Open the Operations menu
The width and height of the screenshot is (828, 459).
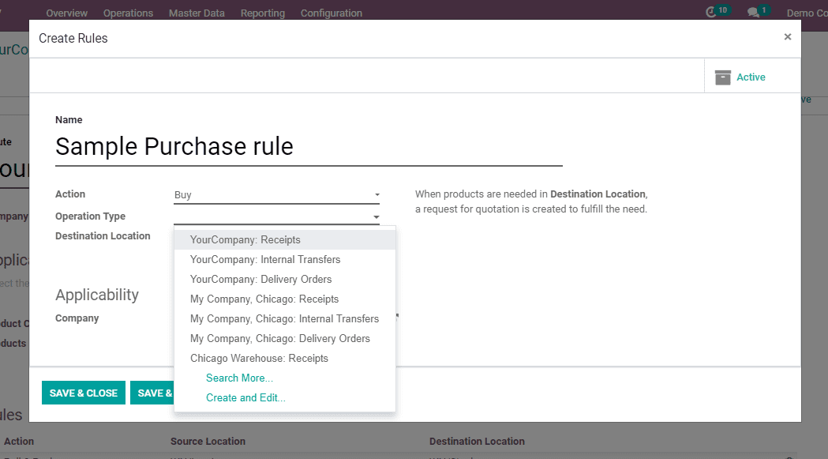pos(129,13)
